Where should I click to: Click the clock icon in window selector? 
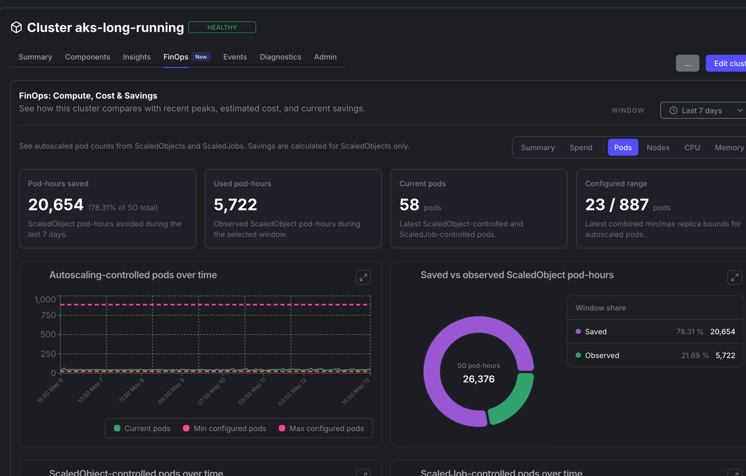click(x=673, y=110)
